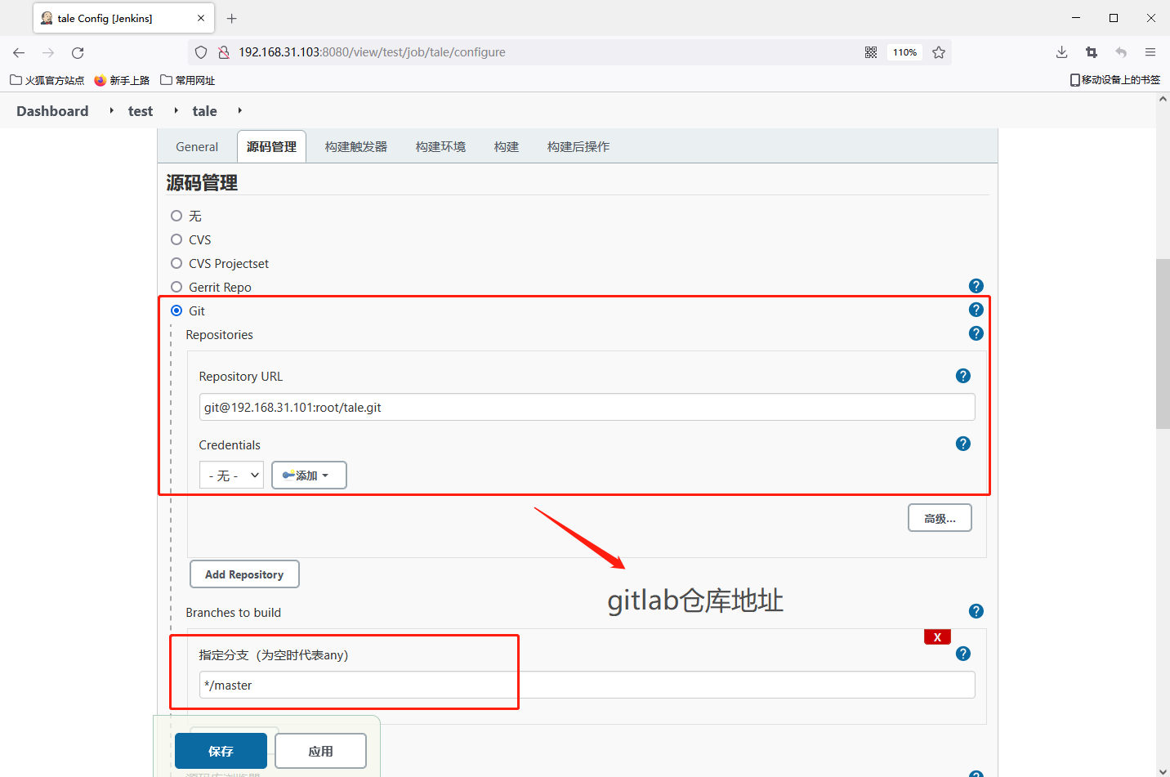Bookmark page with star icon

tap(939, 52)
